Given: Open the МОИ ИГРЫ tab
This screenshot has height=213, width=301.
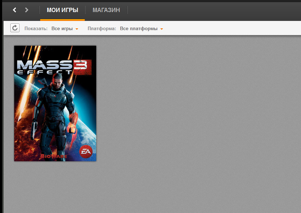Looking at the screenshot, I should click(62, 10).
